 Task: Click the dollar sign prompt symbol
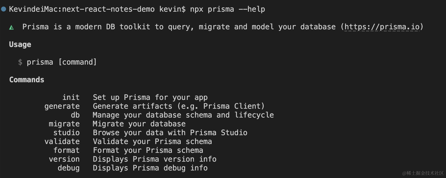pyautogui.click(x=20, y=62)
